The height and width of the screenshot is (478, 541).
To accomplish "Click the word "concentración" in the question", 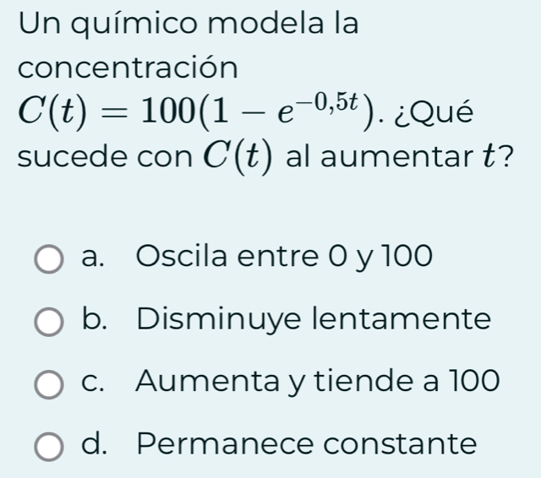I will [128, 68].
